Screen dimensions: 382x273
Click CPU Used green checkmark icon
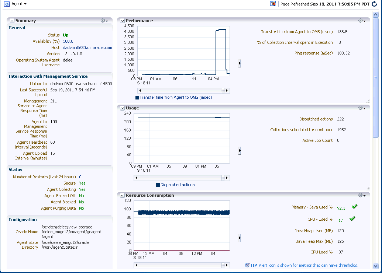(x=352, y=218)
